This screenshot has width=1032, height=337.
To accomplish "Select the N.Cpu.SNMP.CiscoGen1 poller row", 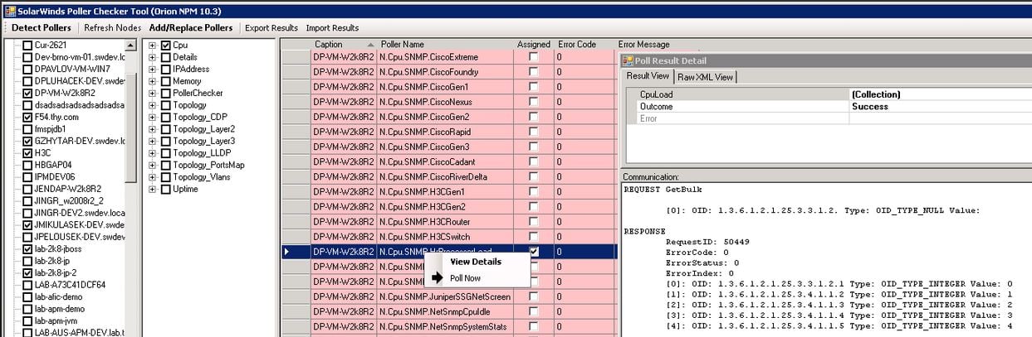I will tap(449, 87).
